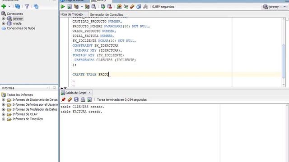
Task: Click the Explain Plan icon
Action: coord(76,7)
